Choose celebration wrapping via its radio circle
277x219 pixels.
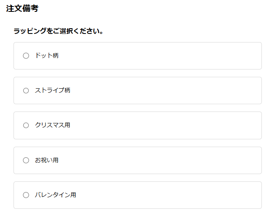[26, 160]
